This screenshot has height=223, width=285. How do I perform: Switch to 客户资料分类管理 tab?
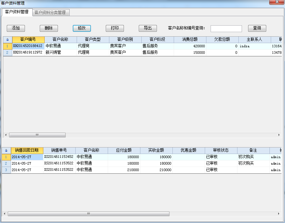(x=50, y=13)
